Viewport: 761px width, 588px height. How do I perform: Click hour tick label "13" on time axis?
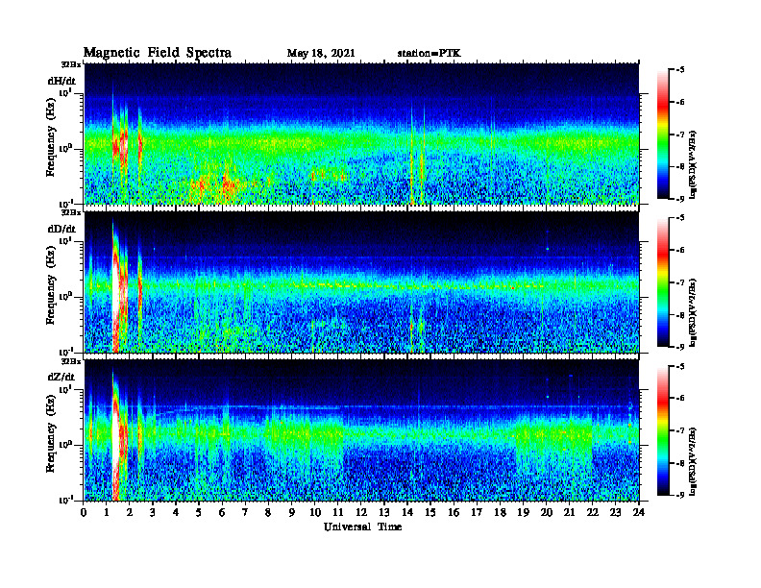coord(384,513)
